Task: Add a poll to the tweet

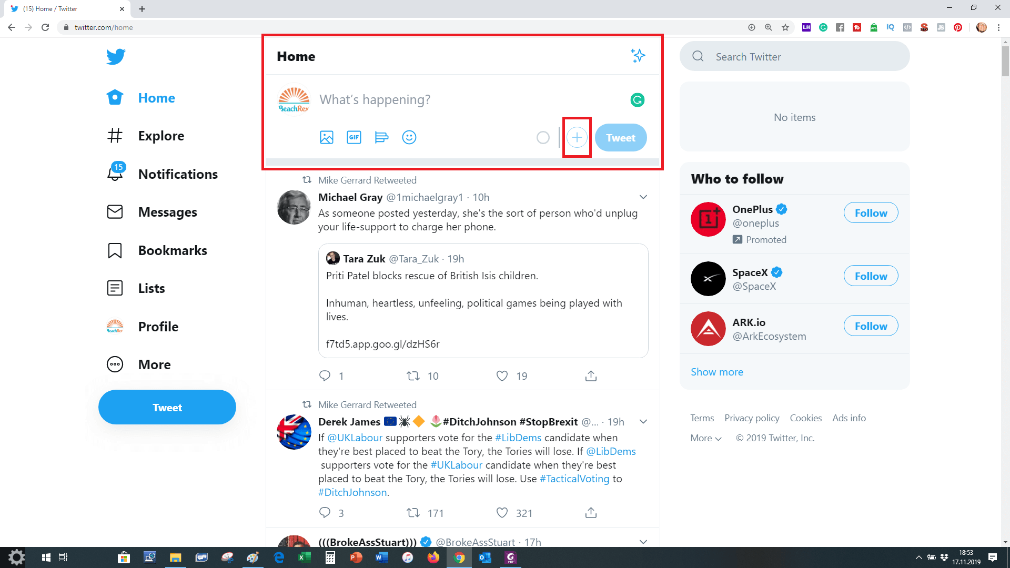Action: coord(381,137)
